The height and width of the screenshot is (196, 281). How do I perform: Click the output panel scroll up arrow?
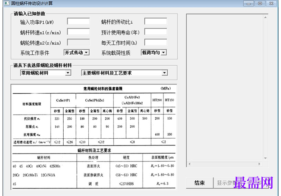click(265, 17)
